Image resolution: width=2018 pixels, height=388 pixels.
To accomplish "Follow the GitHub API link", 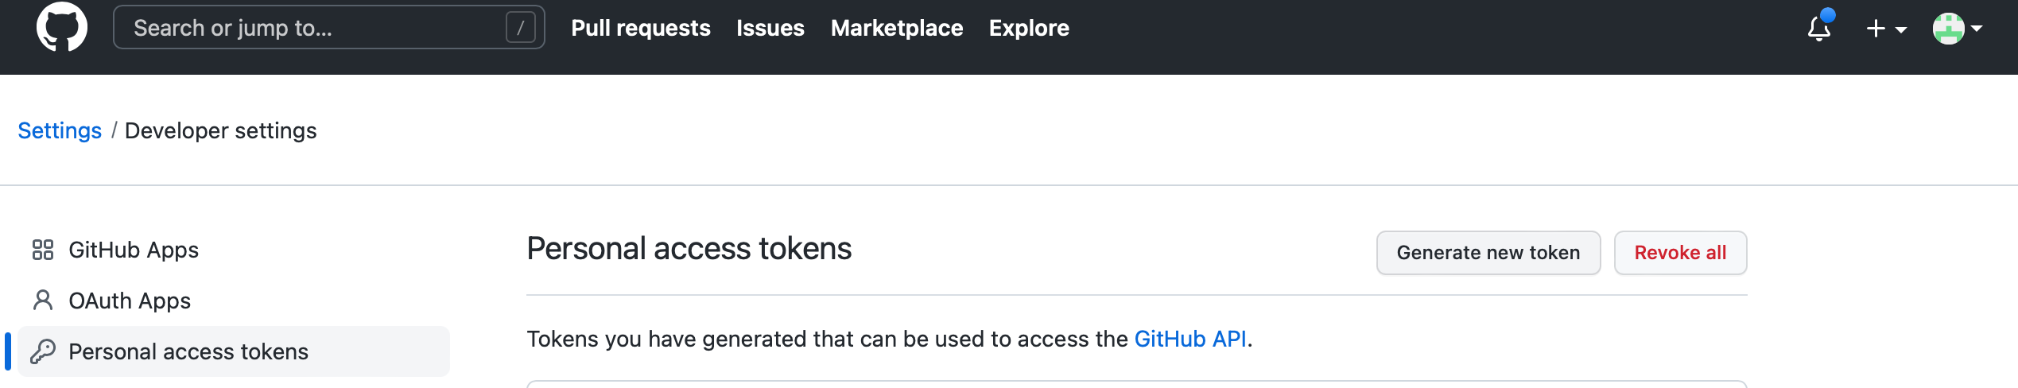I will 1189,339.
